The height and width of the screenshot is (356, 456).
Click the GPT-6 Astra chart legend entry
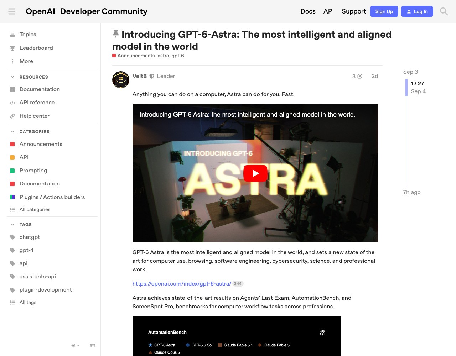(162, 345)
